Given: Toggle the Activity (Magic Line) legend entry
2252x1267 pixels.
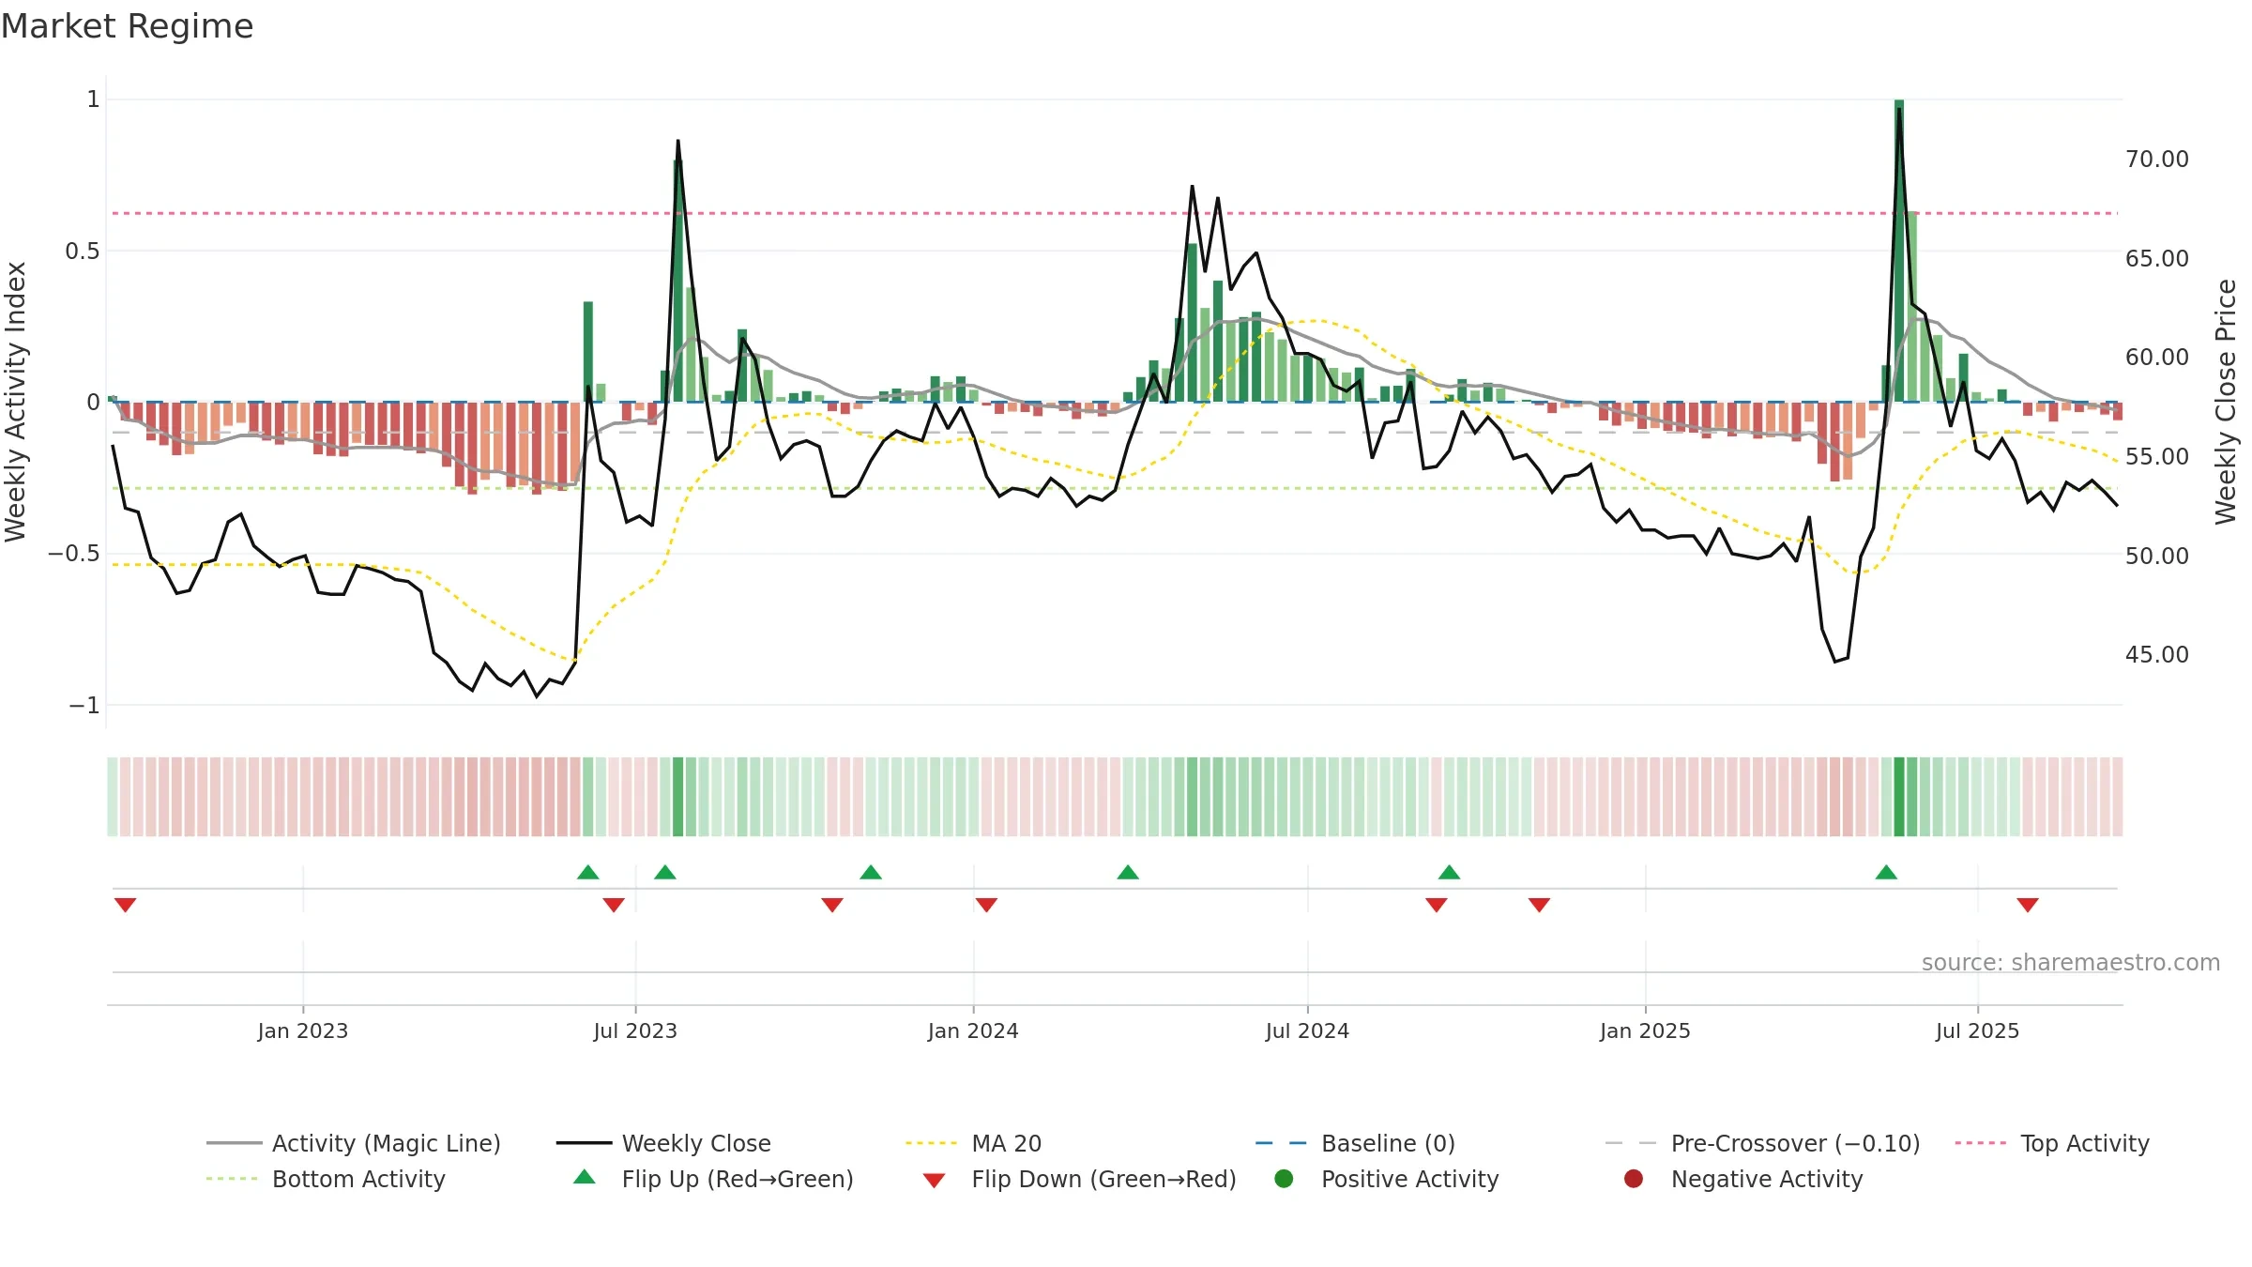Looking at the screenshot, I should tap(354, 1143).
